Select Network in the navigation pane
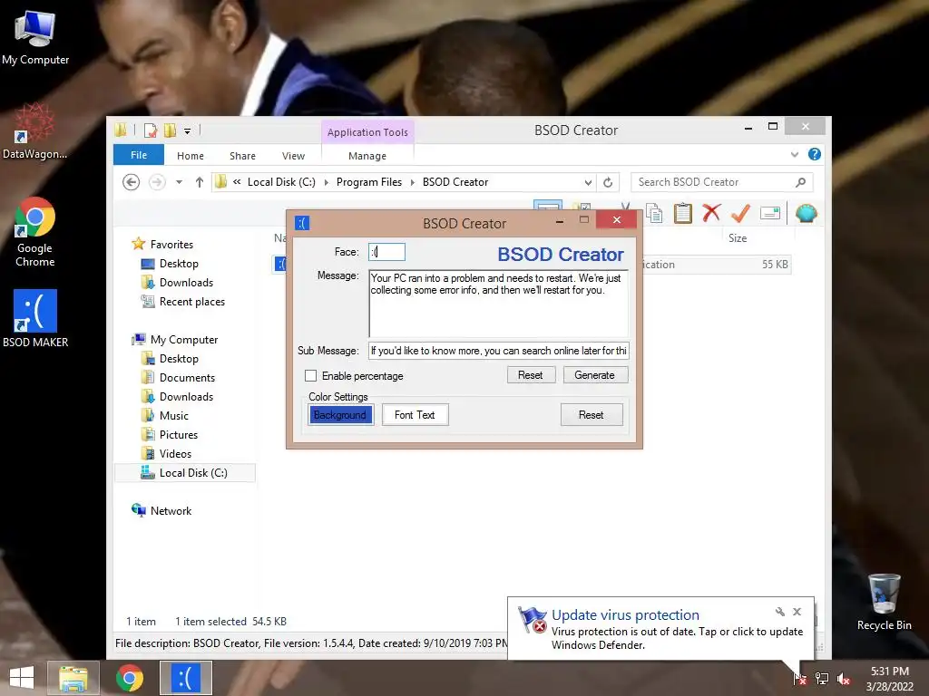Viewport: 929px width, 696px height. (171, 511)
